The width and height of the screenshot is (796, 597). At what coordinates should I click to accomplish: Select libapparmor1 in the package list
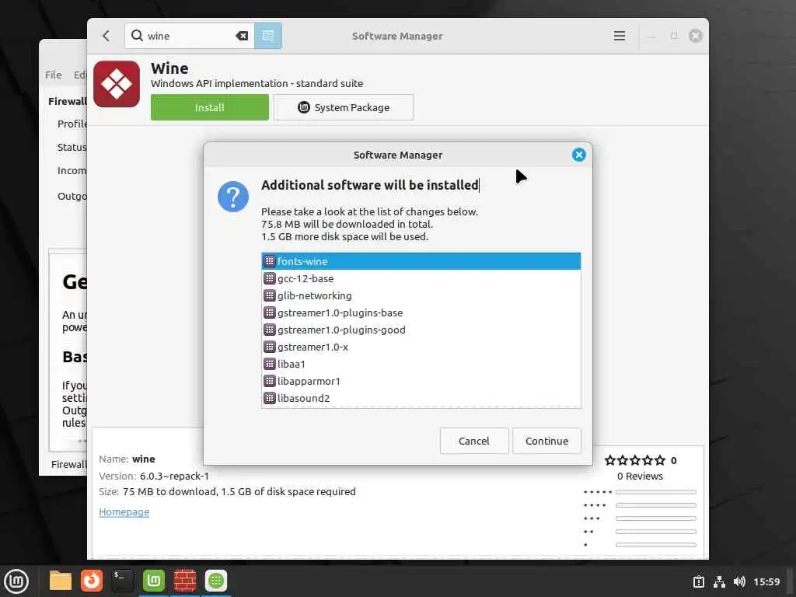point(421,381)
